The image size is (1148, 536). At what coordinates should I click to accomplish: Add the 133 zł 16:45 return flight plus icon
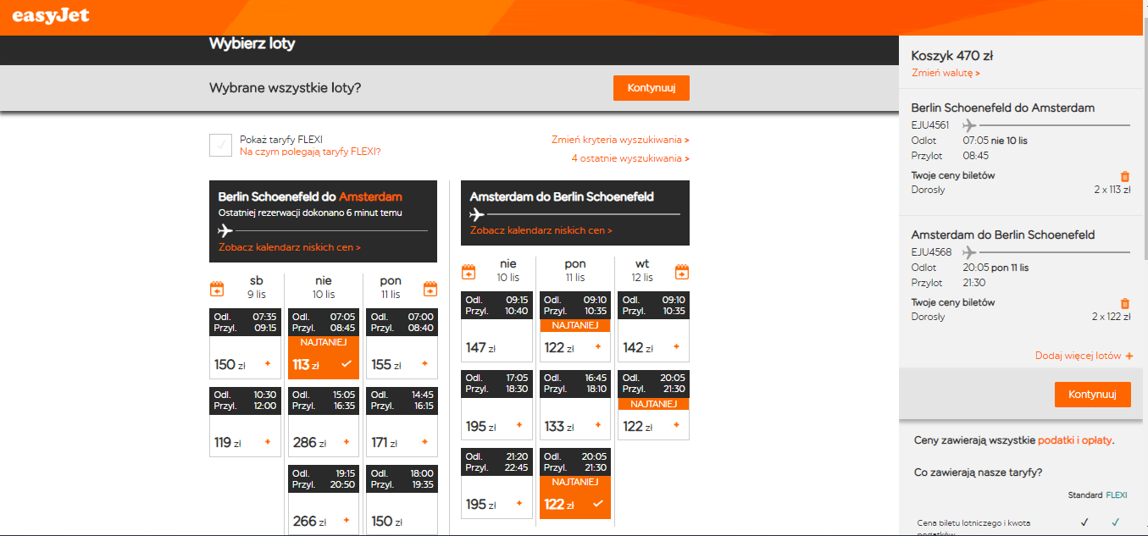(597, 426)
